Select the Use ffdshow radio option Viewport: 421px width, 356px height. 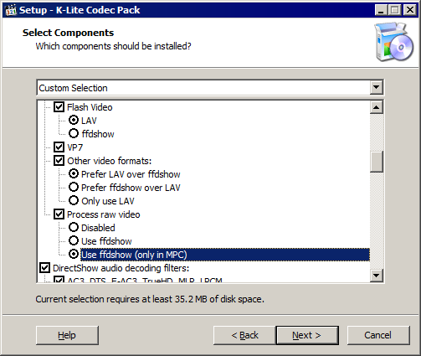point(74,240)
